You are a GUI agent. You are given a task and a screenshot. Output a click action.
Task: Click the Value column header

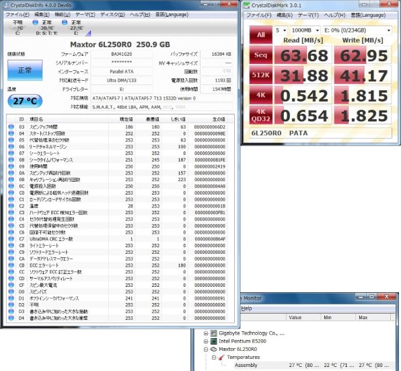point(303,317)
